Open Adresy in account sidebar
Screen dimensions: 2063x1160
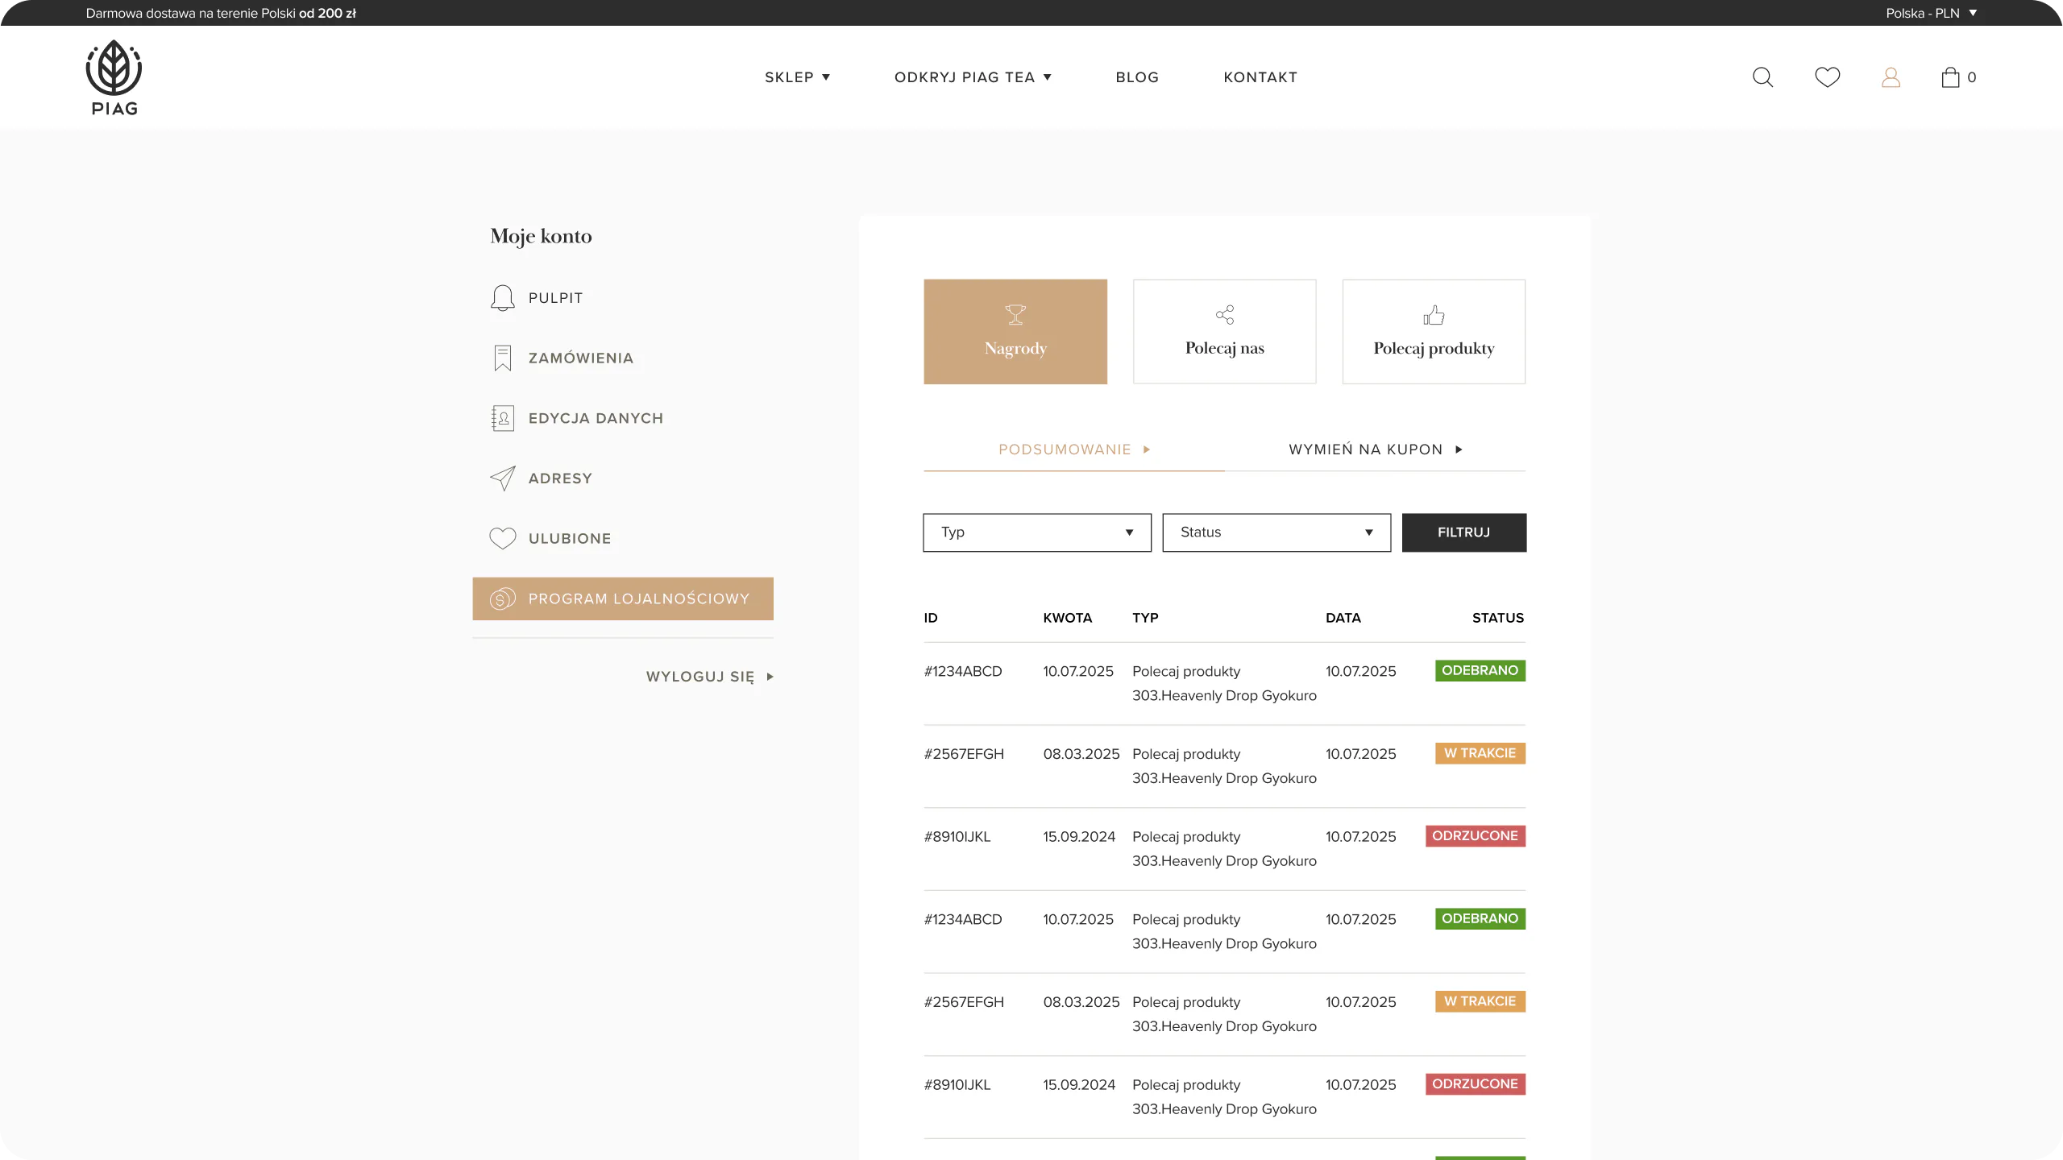point(623,478)
